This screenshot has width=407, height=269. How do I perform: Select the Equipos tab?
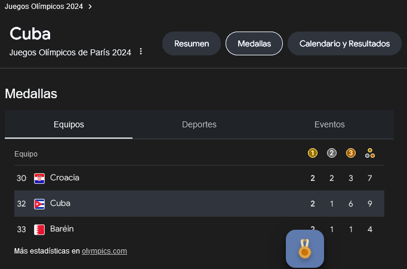69,124
